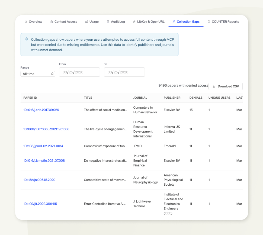Follow the 10.1108/jpmd-02-2021-0014 link
The image size is (263, 235).
tap(43, 146)
